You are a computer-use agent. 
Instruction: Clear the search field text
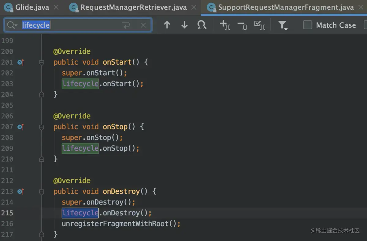[143, 25]
